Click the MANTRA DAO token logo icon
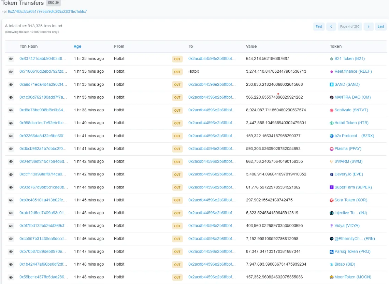The height and width of the screenshot is (284, 389). 331,98
